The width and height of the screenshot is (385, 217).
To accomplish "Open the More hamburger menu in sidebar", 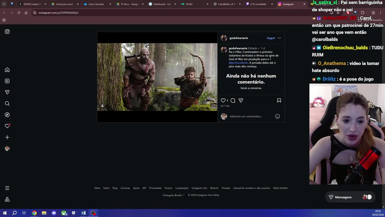I will click(7, 188).
